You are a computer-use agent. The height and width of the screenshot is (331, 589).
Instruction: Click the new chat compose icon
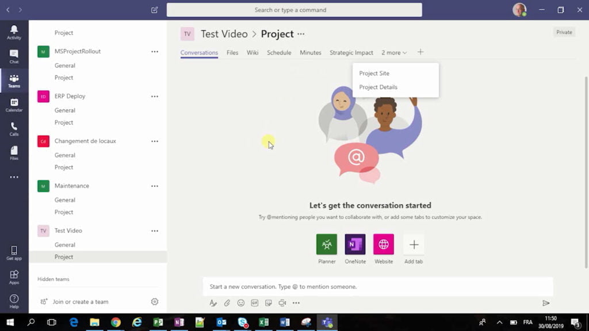point(154,10)
